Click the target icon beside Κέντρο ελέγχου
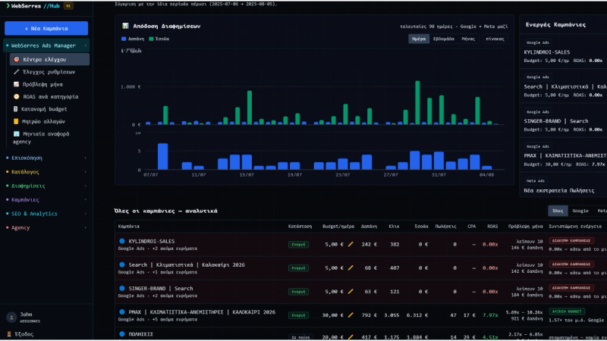The image size is (607, 341). click(x=16, y=59)
